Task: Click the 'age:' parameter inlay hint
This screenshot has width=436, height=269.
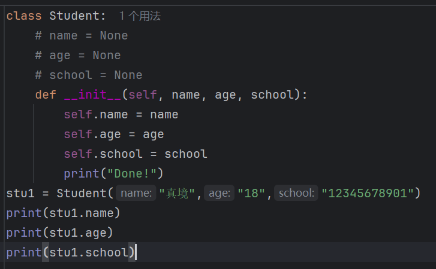Action: (219, 193)
